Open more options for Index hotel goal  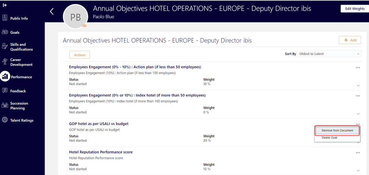(358, 96)
